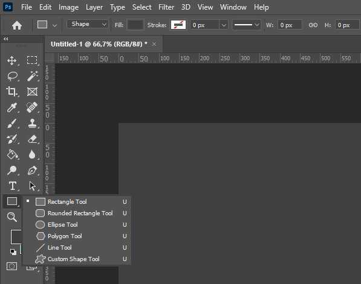Pick the Magic Wand tool
This screenshot has width=361, height=284.
click(x=32, y=76)
